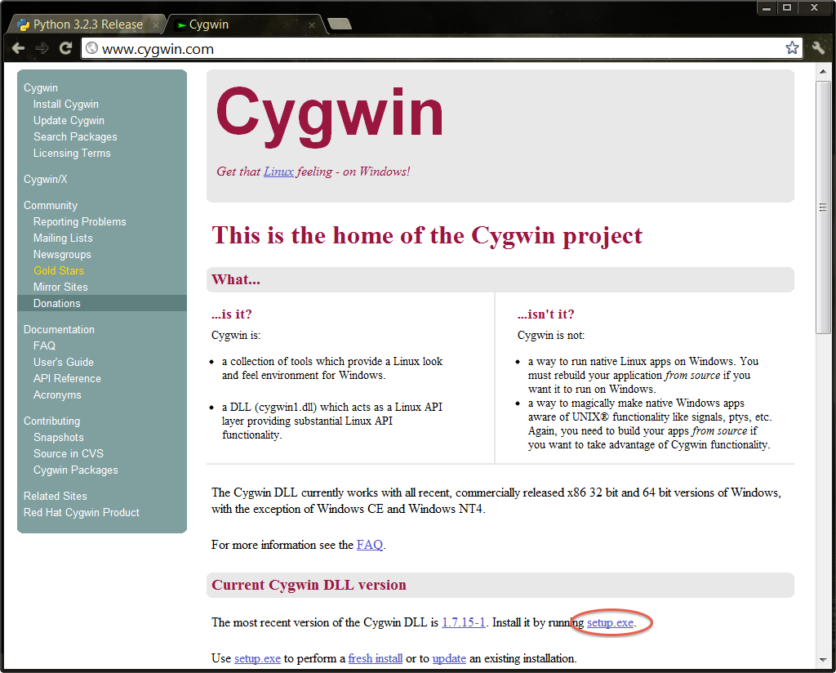The height and width of the screenshot is (673, 836).
Task: Click 'This is the home of the Cygwin project' heading
Action: point(427,236)
